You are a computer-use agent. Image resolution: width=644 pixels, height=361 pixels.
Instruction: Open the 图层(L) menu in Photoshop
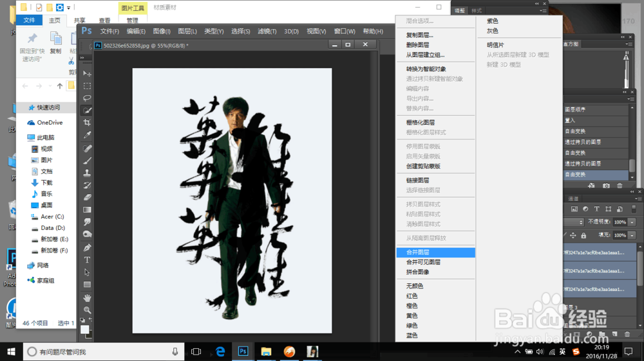pyautogui.click(x=187, y=31)
